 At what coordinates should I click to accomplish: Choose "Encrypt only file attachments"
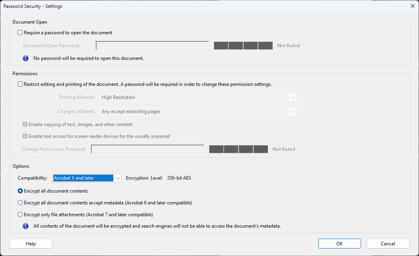[x=20, y=214]
